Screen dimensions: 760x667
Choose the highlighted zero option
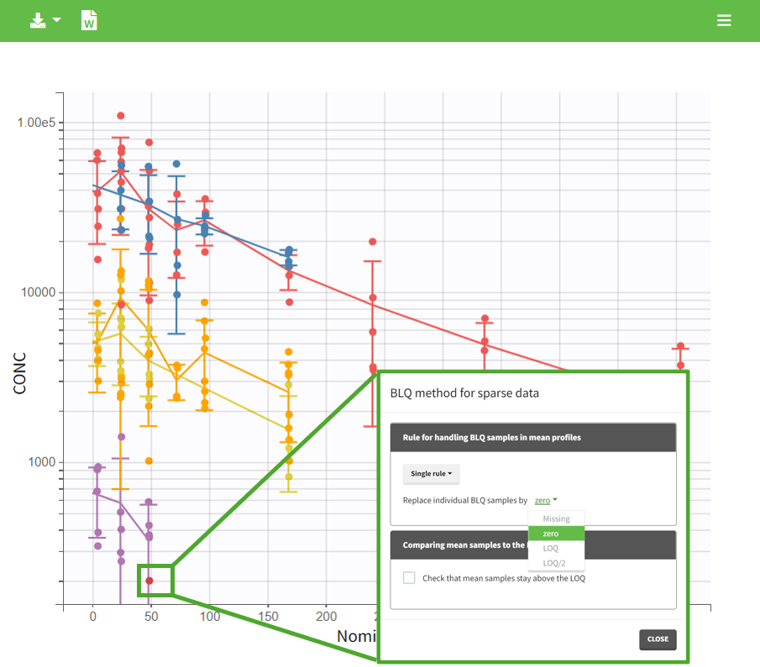click(x=555, y=534)
